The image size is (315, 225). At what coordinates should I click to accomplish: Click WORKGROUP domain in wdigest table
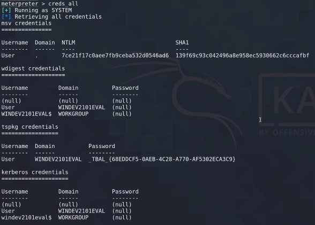click(x=73, y=114)
